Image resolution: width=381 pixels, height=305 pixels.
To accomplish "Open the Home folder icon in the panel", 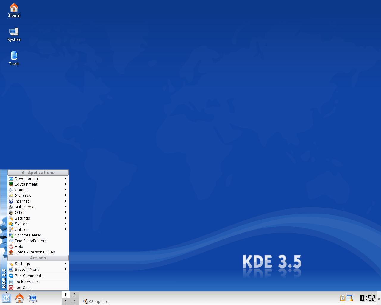I will pos(20,298).
